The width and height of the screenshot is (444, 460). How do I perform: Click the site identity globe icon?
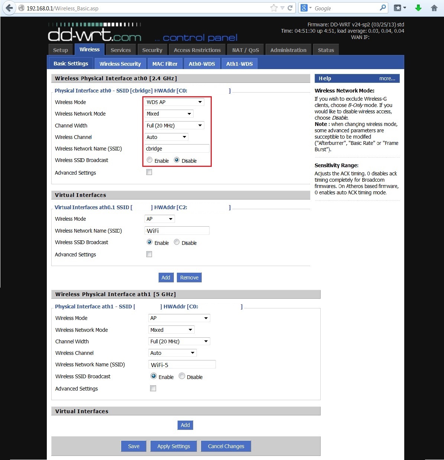(x=22, y=8)
